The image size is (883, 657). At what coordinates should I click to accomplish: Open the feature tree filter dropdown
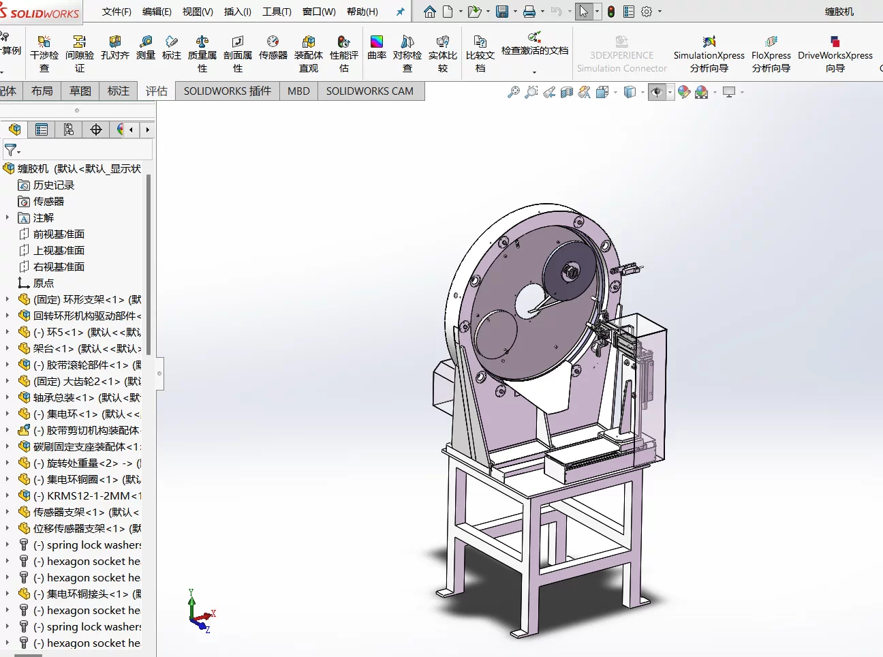[12, 150]
